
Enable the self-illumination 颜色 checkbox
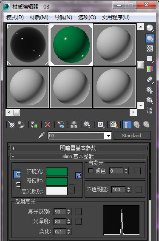click(91, 170)
